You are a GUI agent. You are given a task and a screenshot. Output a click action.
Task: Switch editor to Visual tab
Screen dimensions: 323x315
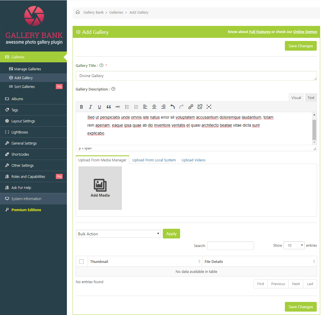coord(296,98)
